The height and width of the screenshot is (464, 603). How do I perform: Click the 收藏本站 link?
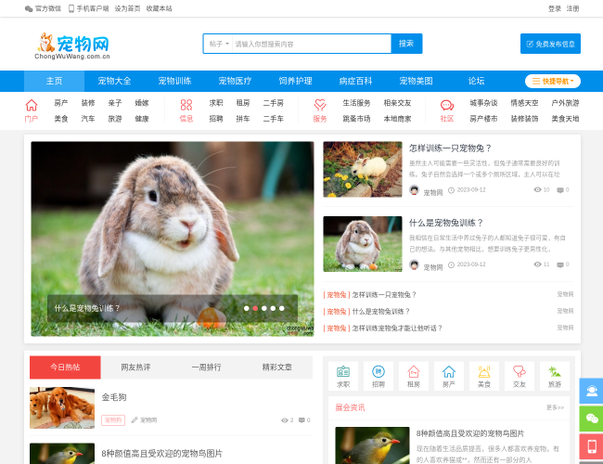pyautogui.click(x=159, y=8)
